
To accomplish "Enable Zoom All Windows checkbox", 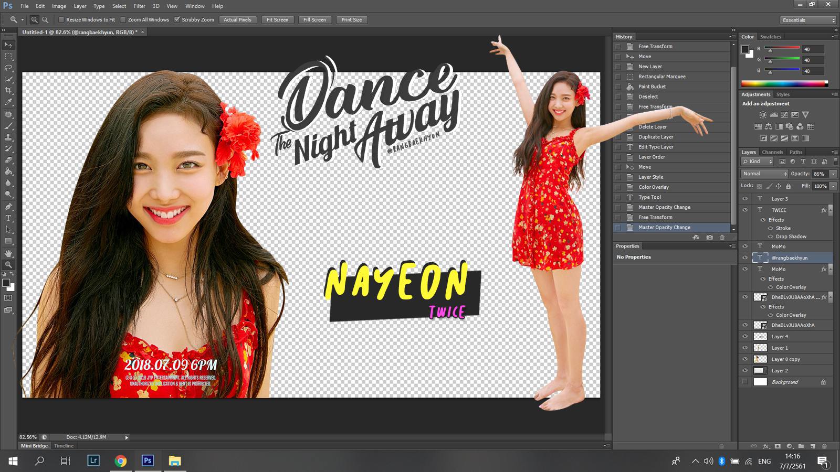I will pos(123,19).
